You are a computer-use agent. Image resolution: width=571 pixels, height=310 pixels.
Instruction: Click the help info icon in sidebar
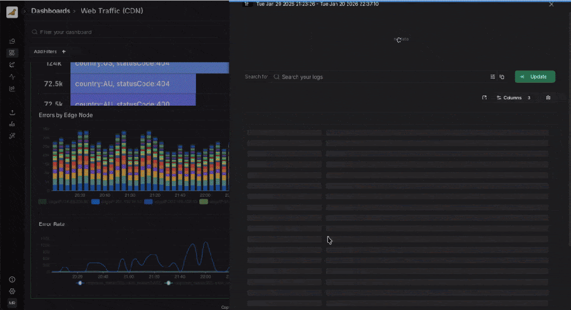pos(12,279)
